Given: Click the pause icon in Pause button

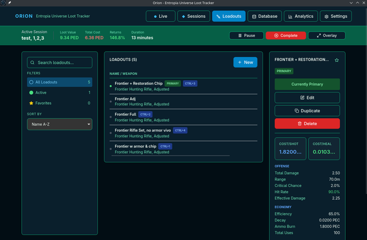Looking at the screenshot, I should [240, 35].
